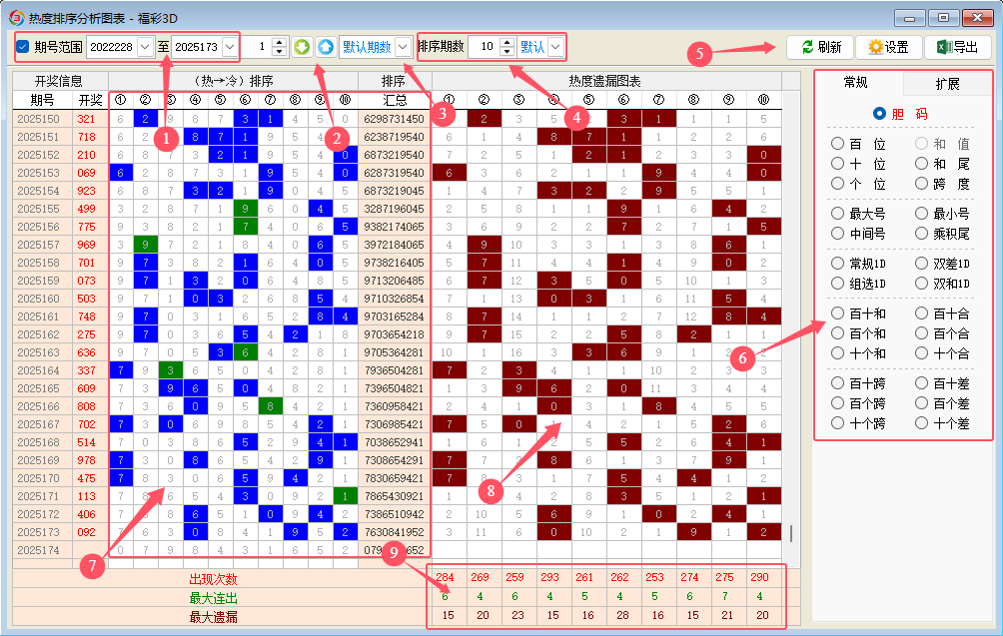Decrease the period step spinner next to arrows
This screenshot has height=636, width=1003.
pos(279,52)
